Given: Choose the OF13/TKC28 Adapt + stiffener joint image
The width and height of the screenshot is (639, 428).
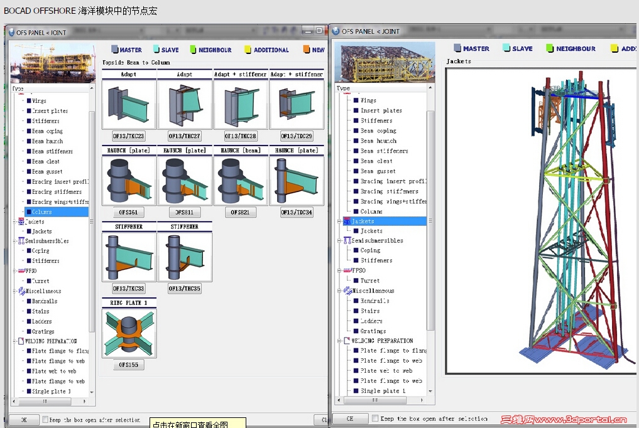Looking at the screenshot, I should click(241, 105).
